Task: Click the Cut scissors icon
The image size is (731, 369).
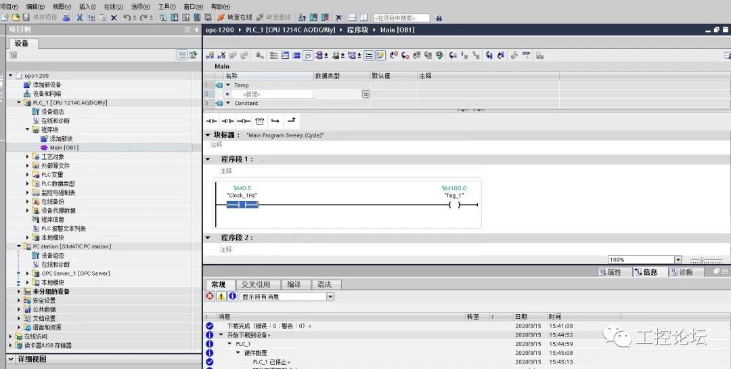Action: 80,18
